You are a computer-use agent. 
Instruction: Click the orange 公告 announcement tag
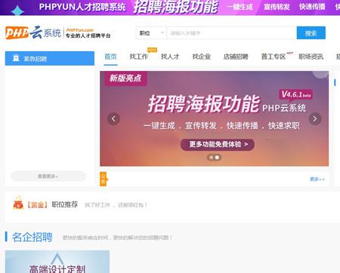pyautogui.click(x=104, y=179)
